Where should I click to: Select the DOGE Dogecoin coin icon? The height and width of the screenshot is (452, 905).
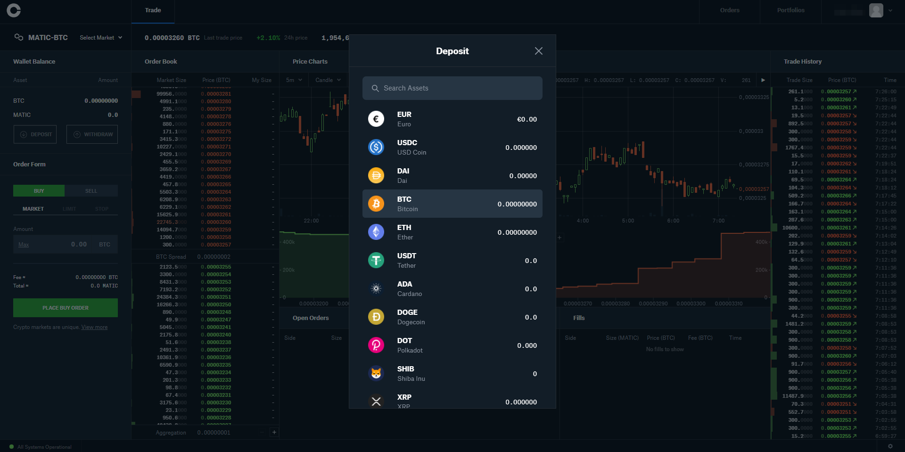click(x=376, y=317)
